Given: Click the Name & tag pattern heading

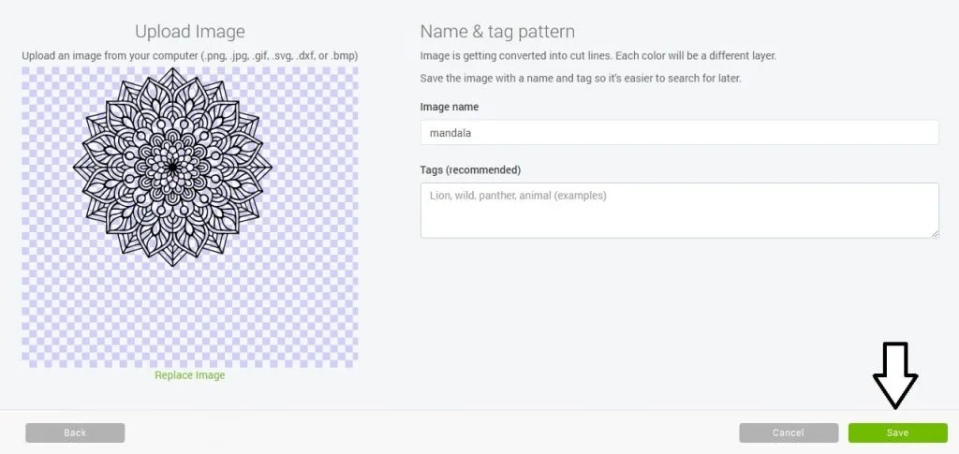Looking at the screenshot, I should click(497, 32).
